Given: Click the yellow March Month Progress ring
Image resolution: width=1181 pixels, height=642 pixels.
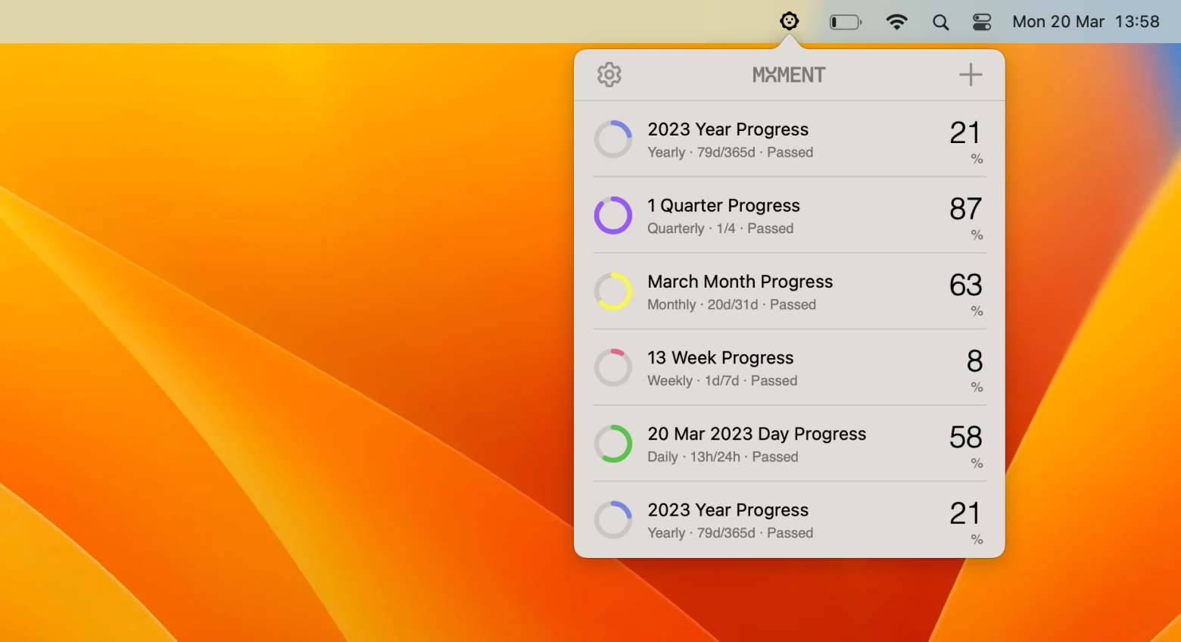Looking at the screenshot, I should [613, 291].
